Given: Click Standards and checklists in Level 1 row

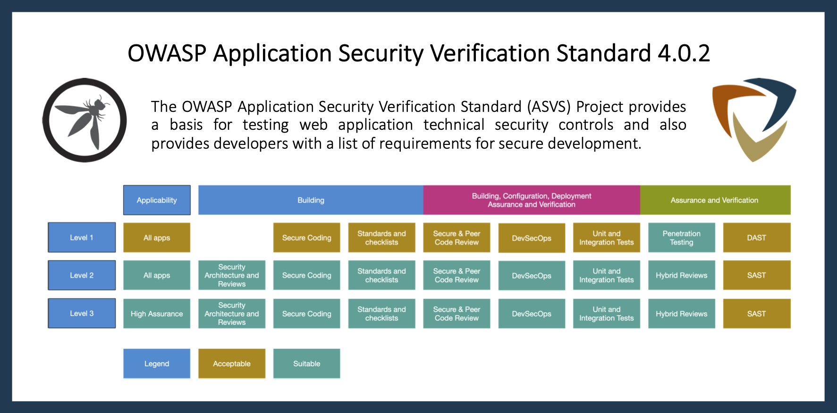Looking at the screenshot, I should [382, 237].
